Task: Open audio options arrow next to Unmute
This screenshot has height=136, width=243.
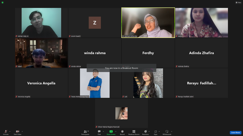Action: [10, 131]
